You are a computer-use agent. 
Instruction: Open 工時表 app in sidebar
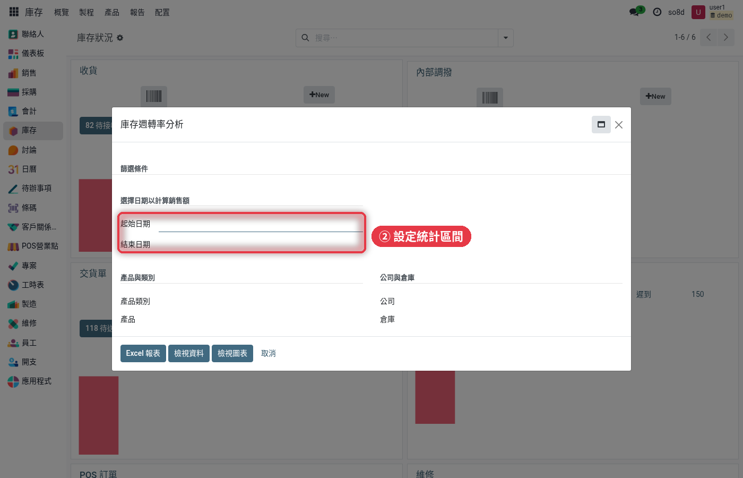pos(33,285)
